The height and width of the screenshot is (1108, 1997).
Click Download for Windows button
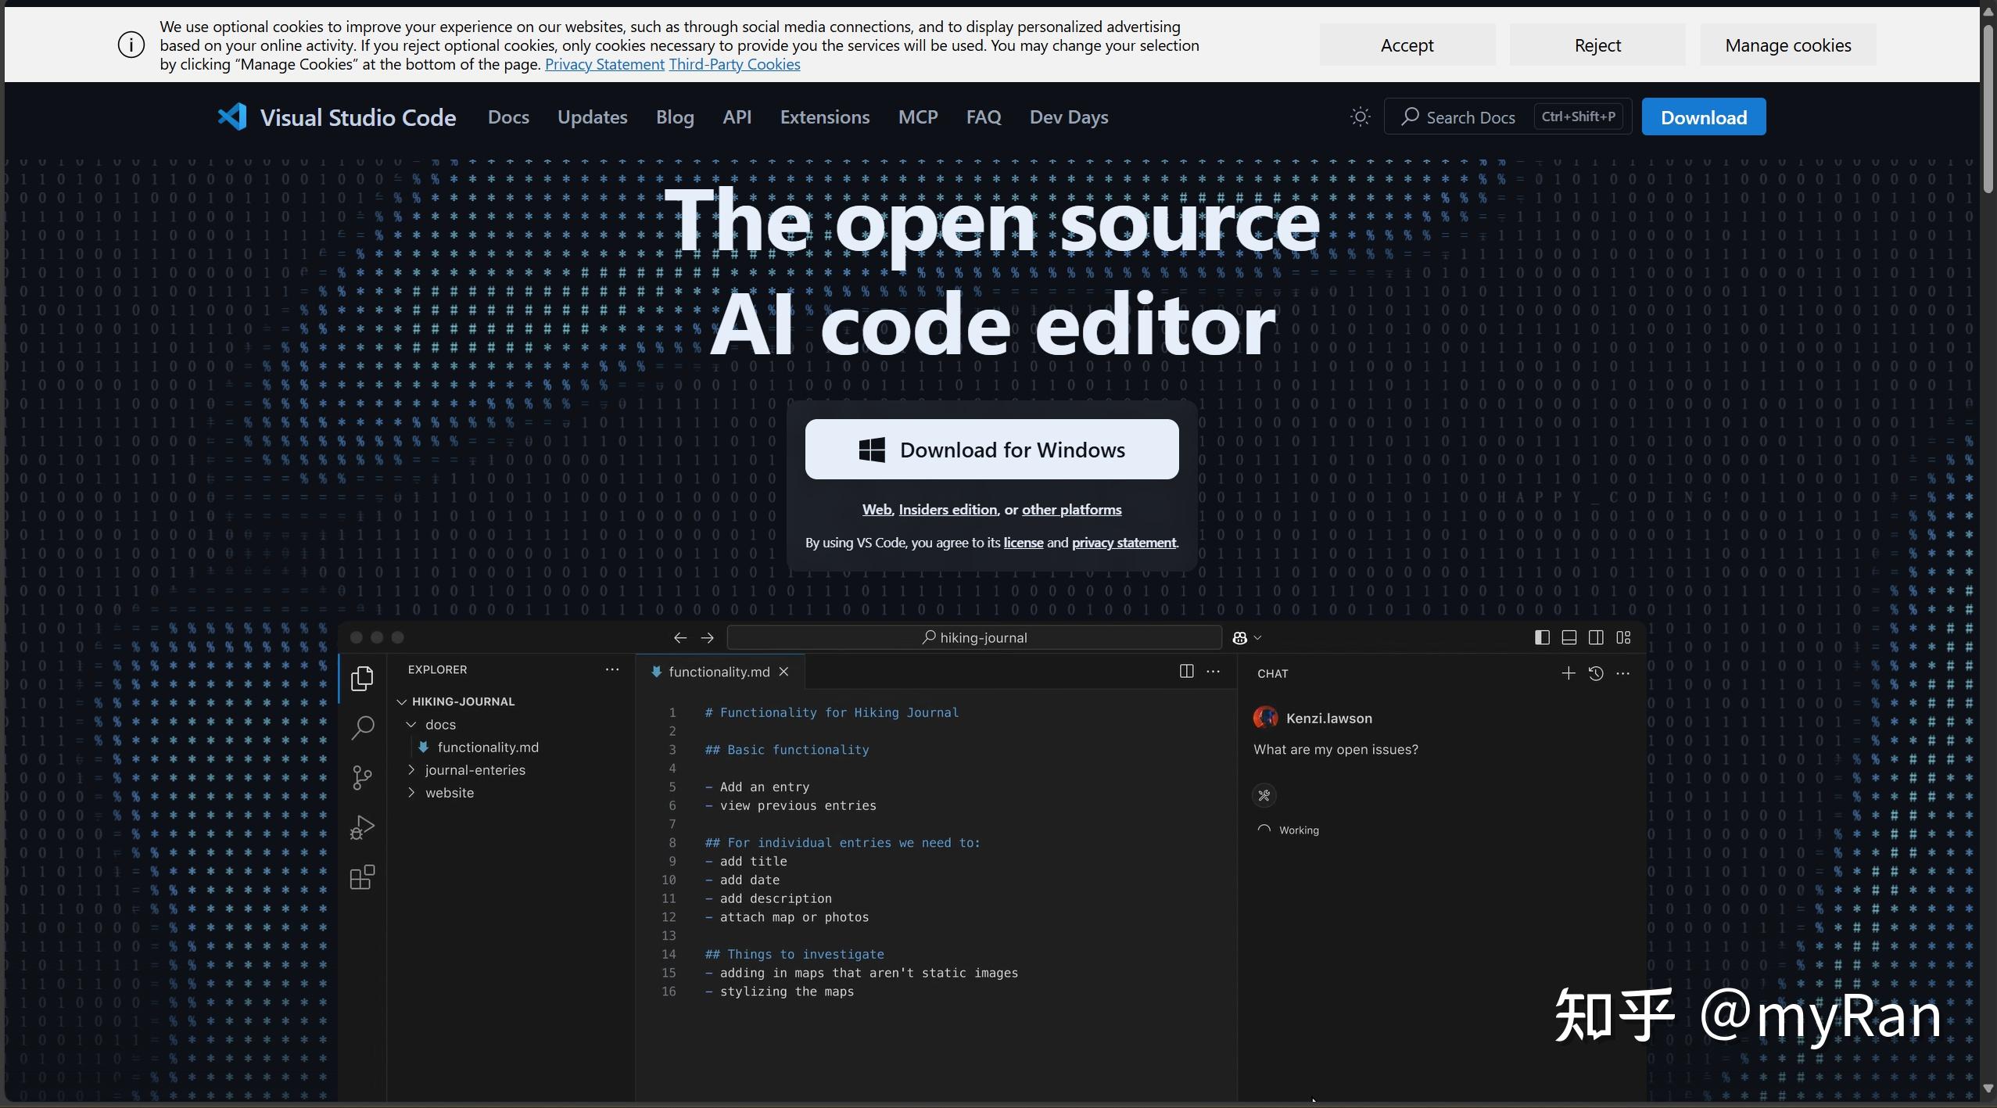[991, 450]
